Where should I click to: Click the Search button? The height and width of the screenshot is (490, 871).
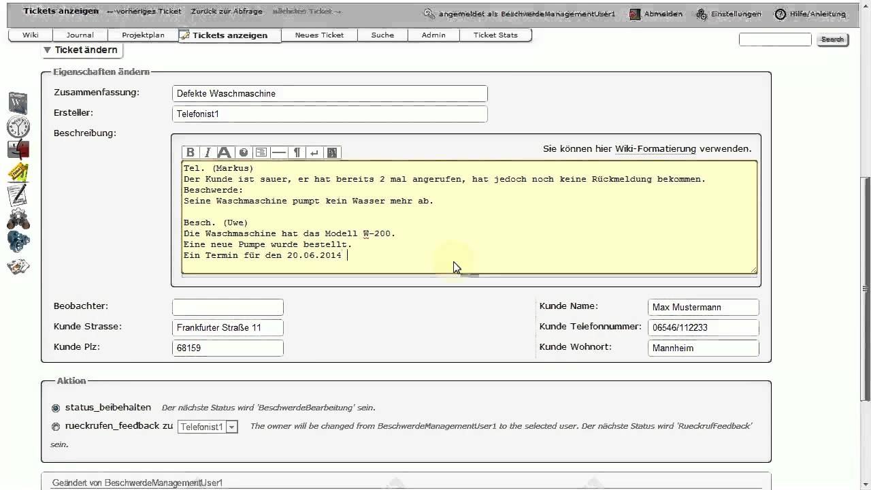(832, 39)
